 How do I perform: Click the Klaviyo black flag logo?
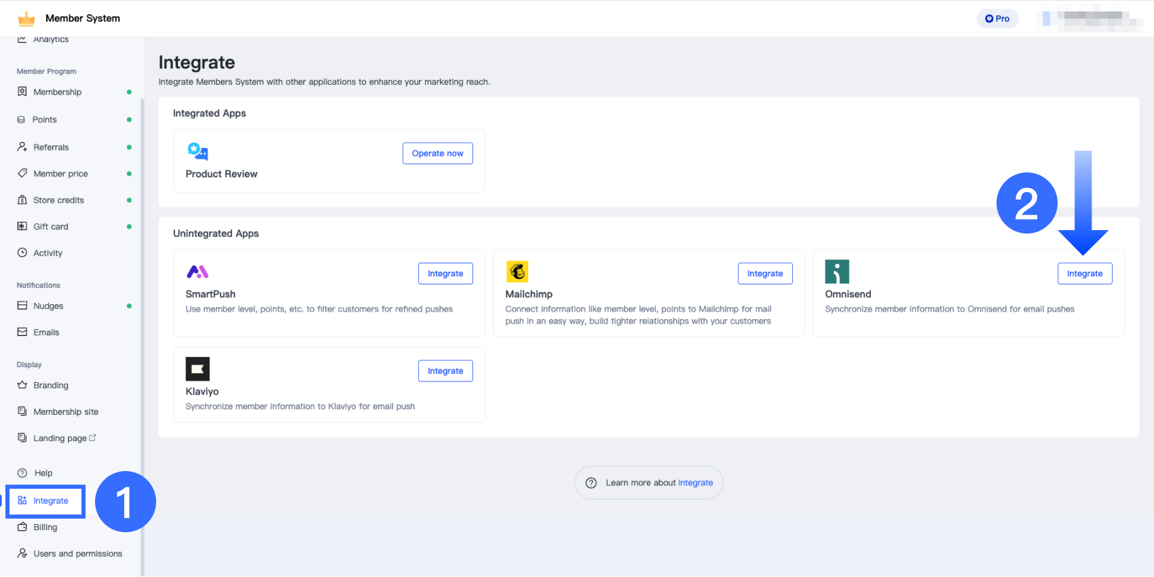(x=198, y=369)
